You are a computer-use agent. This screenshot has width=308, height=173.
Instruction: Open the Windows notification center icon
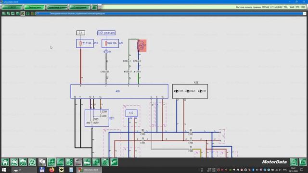coord(302,170)
